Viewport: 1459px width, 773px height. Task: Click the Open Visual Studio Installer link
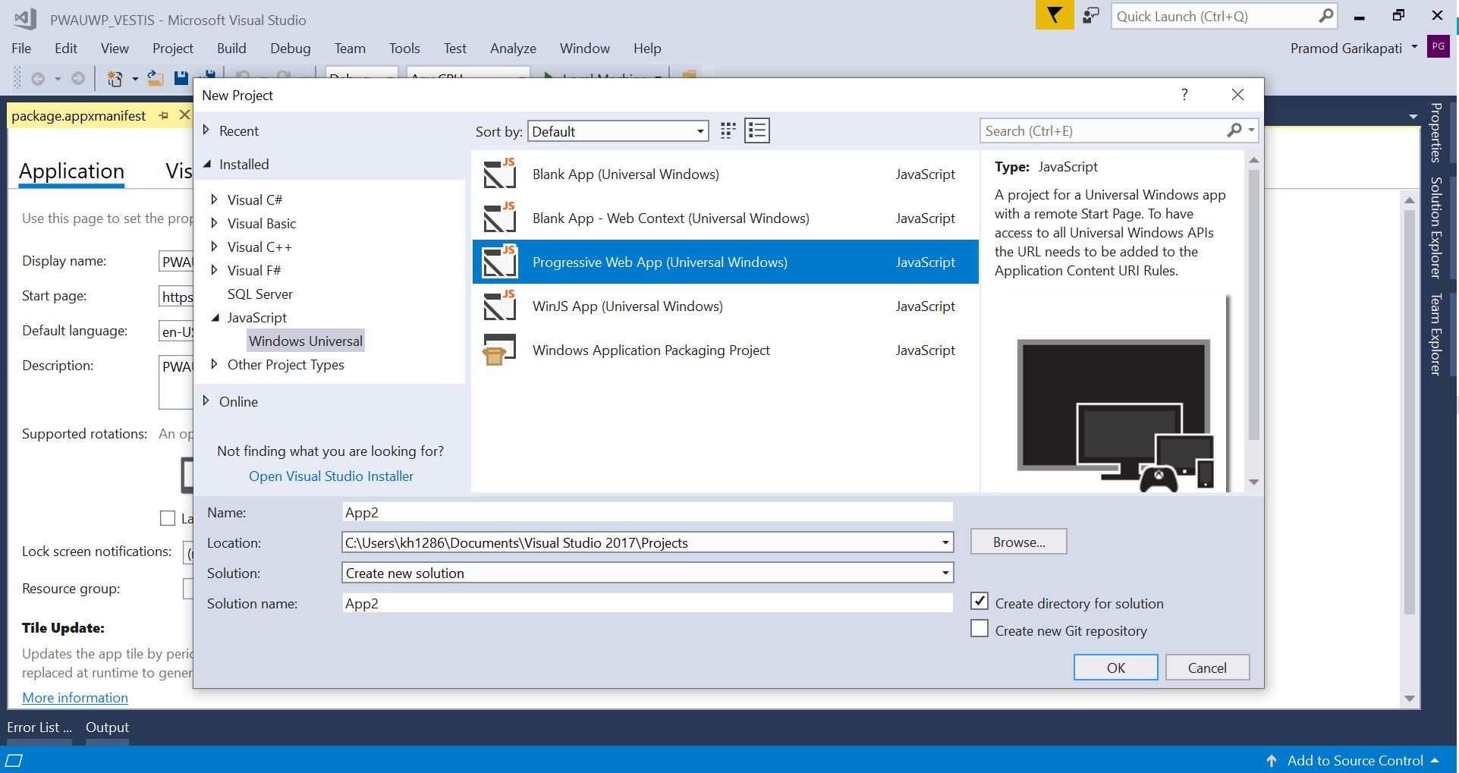coord(331,476)
